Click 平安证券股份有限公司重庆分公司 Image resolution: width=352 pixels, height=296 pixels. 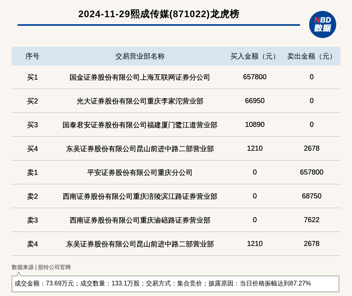(140, 173)
